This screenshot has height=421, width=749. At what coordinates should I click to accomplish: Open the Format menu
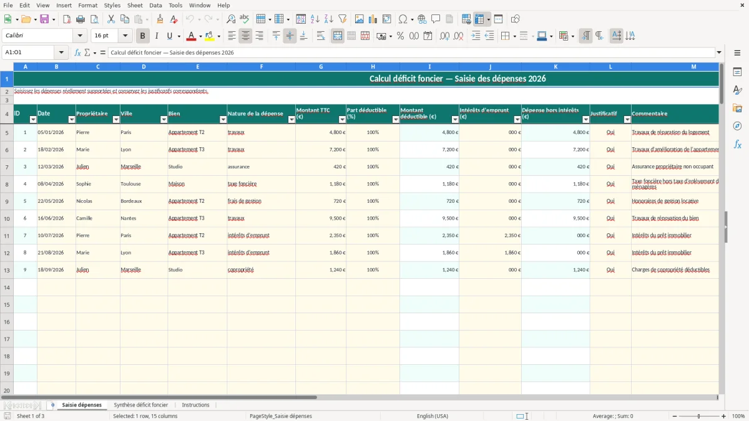pos(87,5)
